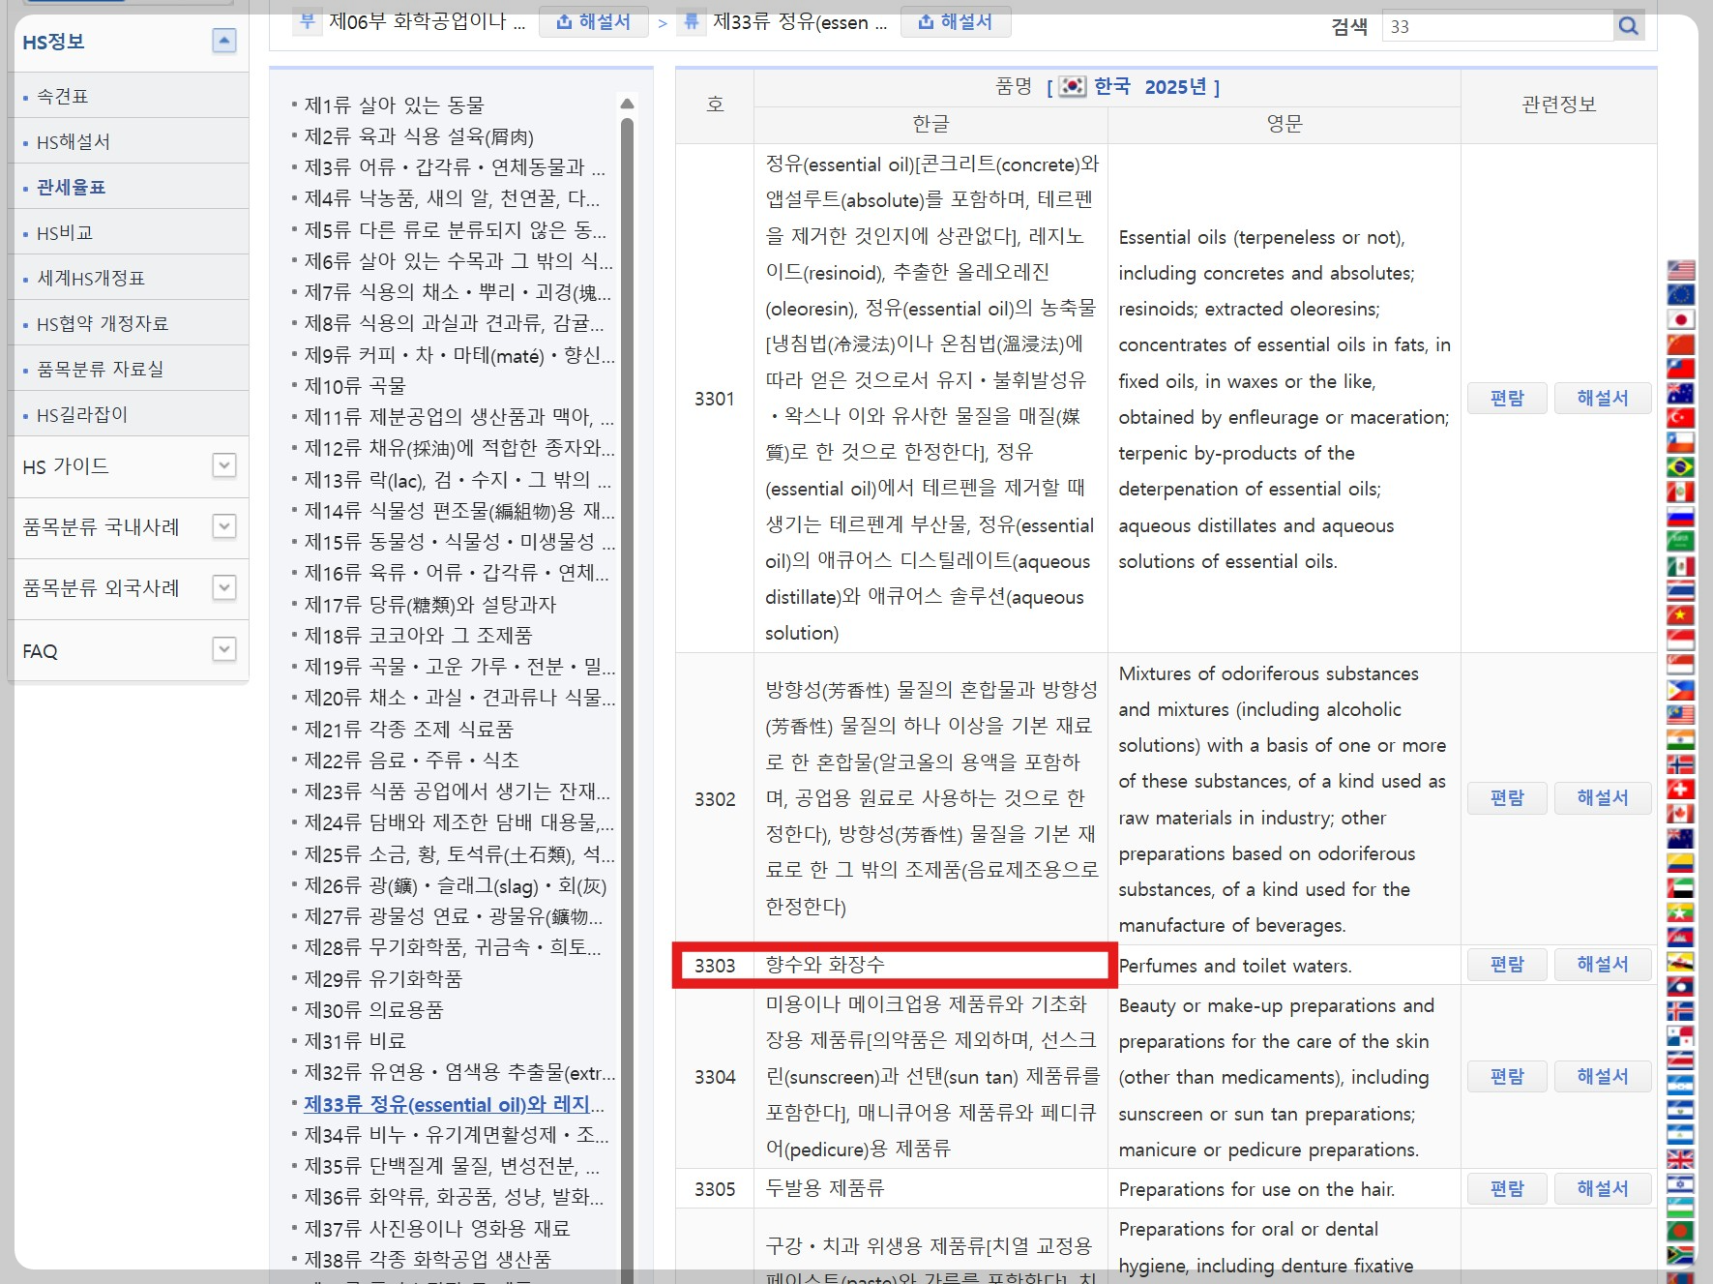The height and width of the screenshot is (1284, 1713).
Task: Click the search magnifier icon
Action: coord(1629,26)
